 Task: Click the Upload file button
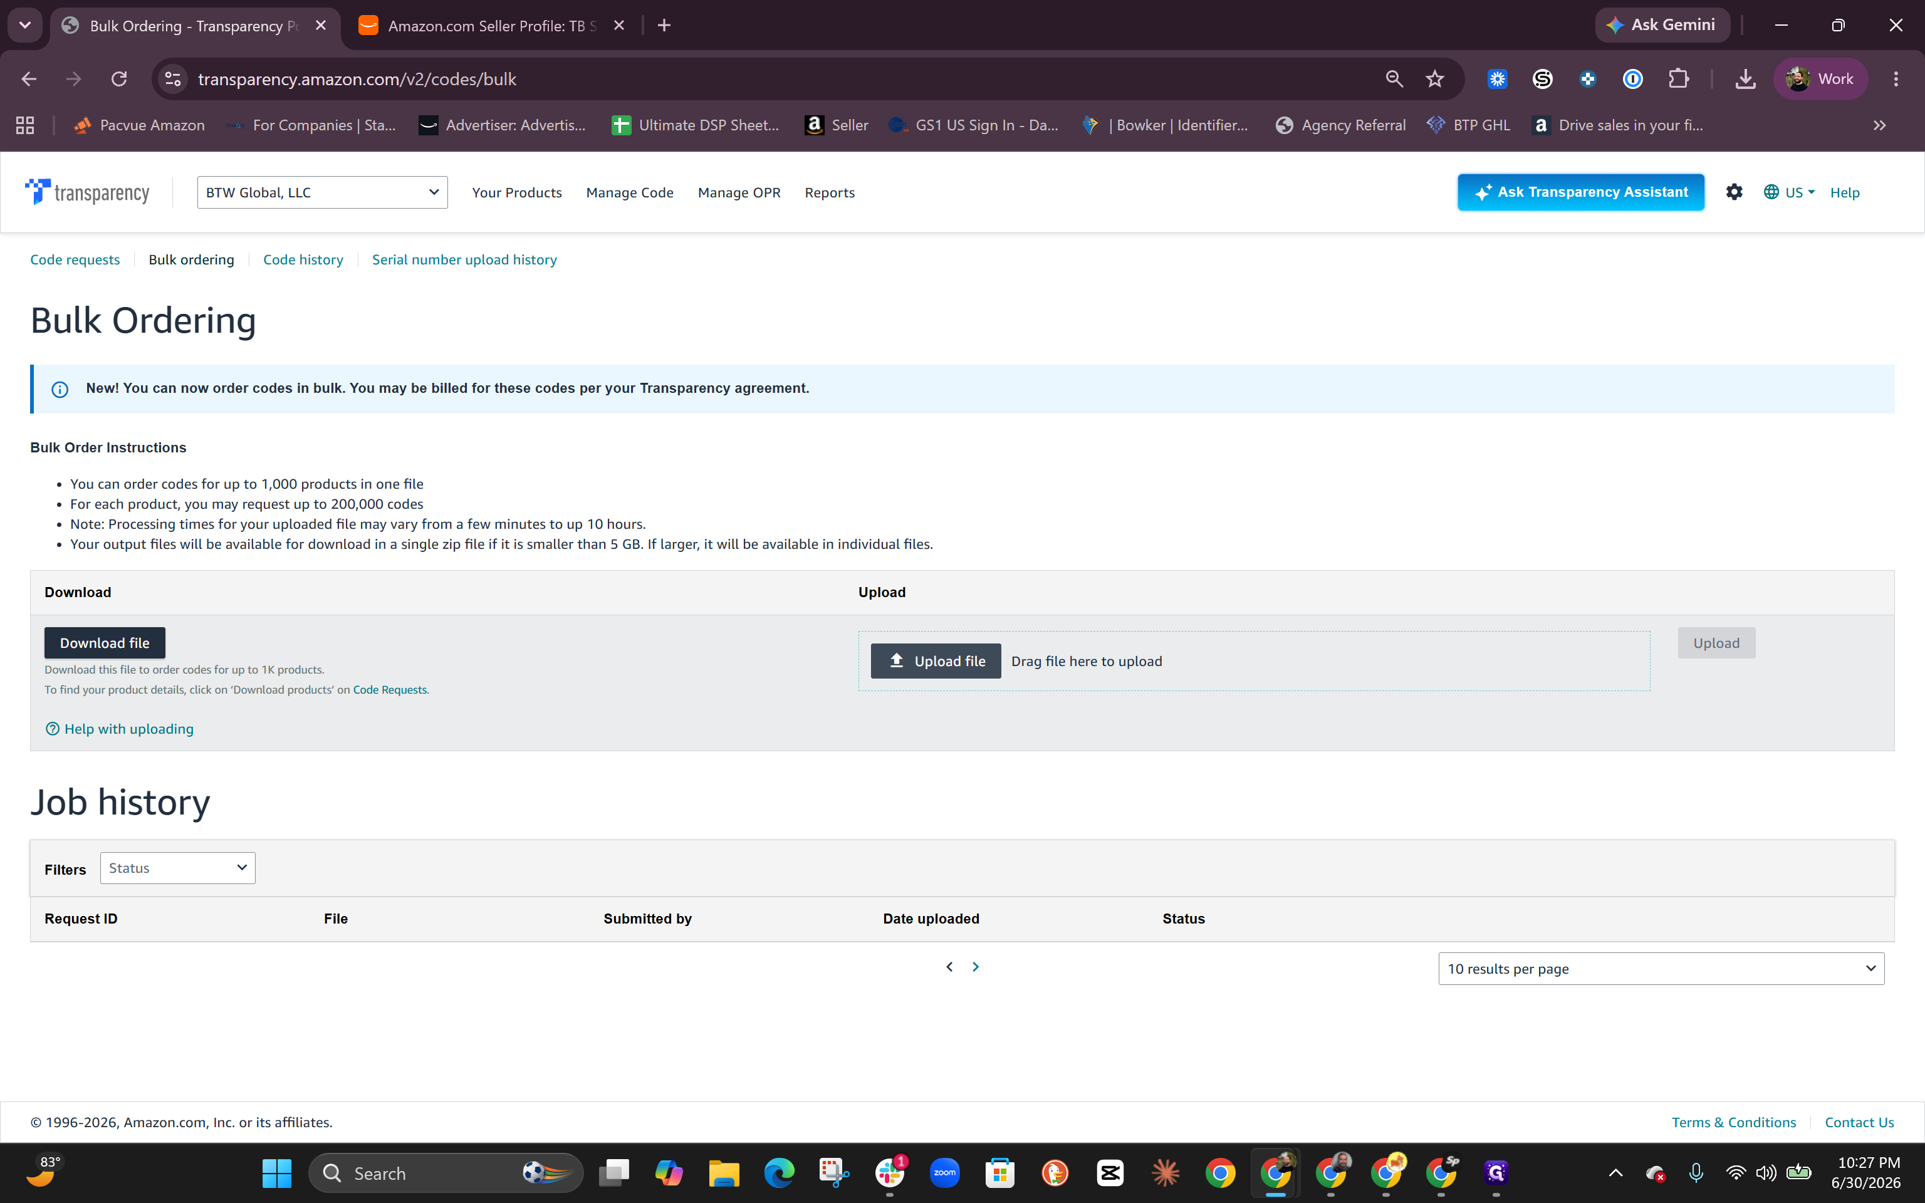[936, 661]
